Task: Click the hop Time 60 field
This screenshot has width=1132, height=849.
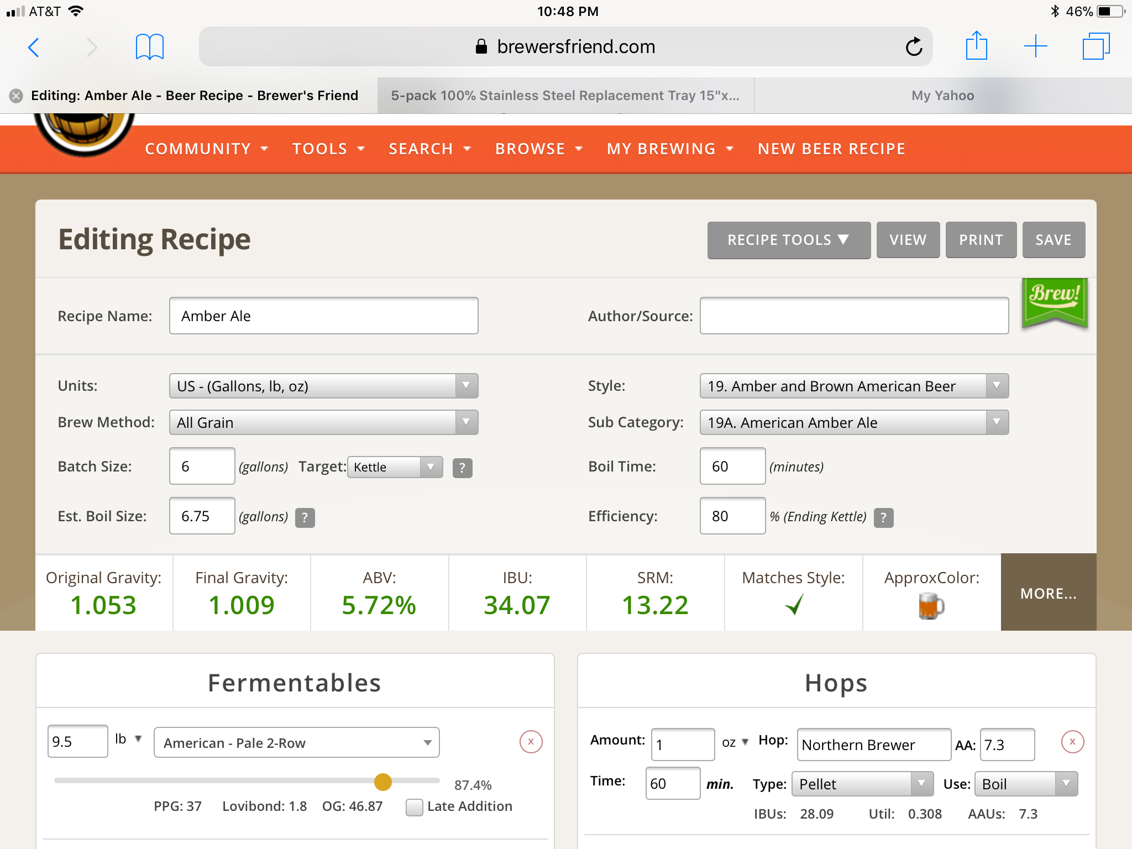Action: pos(673,783)
